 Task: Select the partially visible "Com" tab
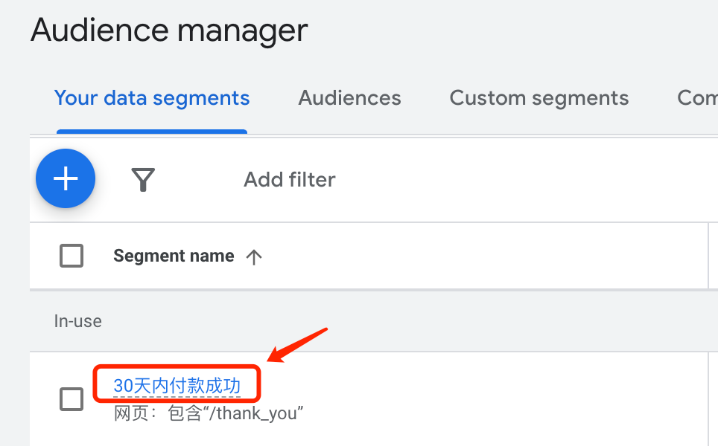[697, 98]
